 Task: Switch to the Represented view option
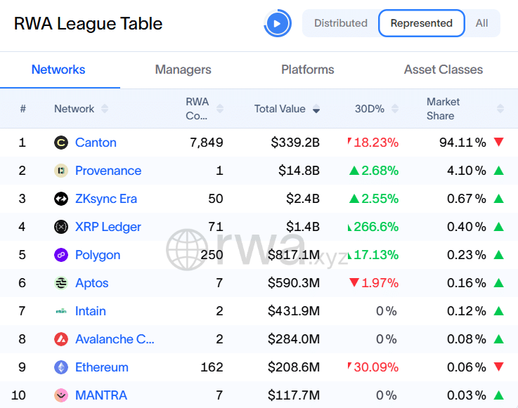[x=421, y=23]
